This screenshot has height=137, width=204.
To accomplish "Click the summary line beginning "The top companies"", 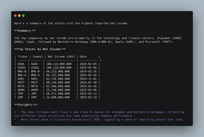I will (98, 40).
